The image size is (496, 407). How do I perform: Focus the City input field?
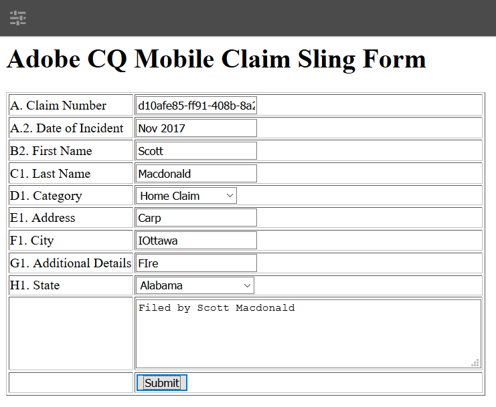(196, 241)
